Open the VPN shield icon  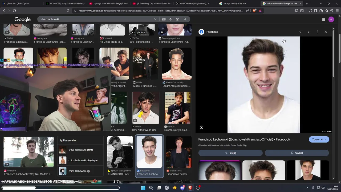tap(332, 11)
